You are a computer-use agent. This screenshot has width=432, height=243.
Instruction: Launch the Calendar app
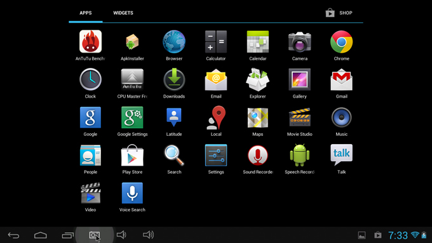257,41
